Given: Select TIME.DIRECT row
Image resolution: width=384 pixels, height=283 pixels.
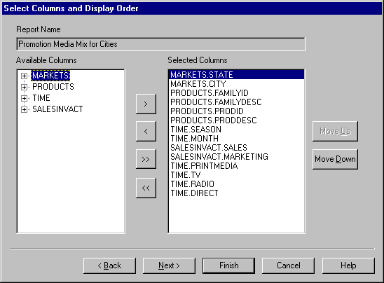Looking at the screenshot, I should coord(237,193).
